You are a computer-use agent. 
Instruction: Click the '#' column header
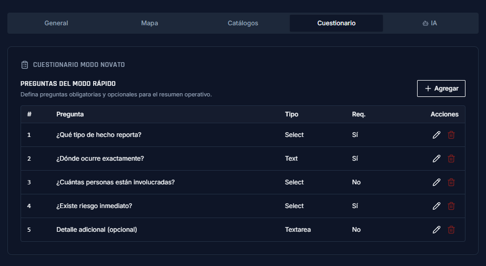pyautogui.click(x=29, y=114)
